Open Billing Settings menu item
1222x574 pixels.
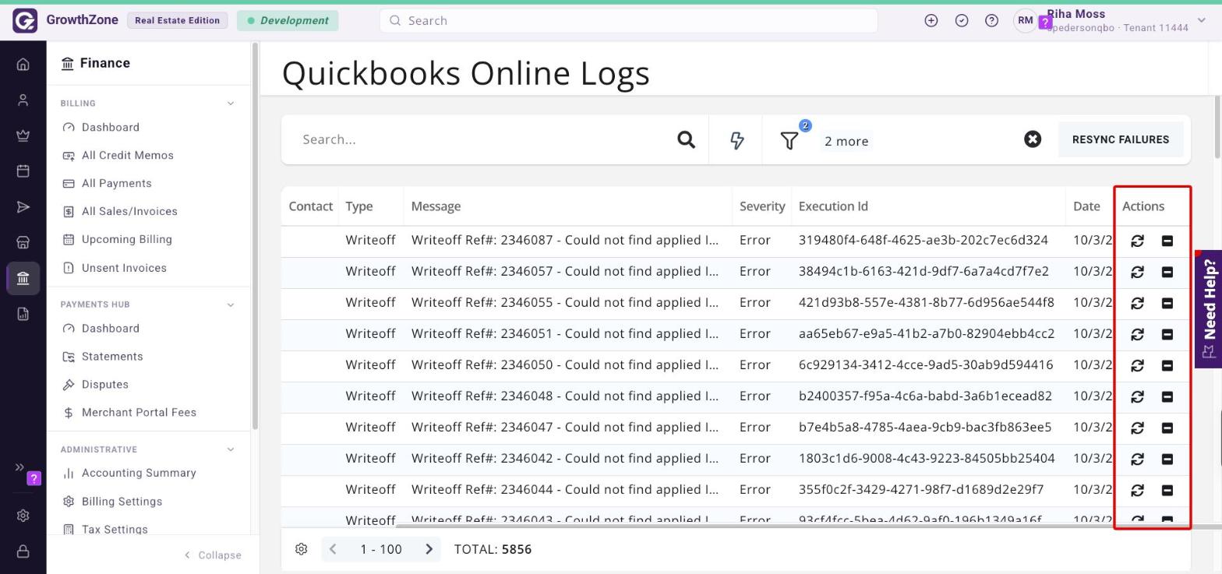(x=122, y=502)
